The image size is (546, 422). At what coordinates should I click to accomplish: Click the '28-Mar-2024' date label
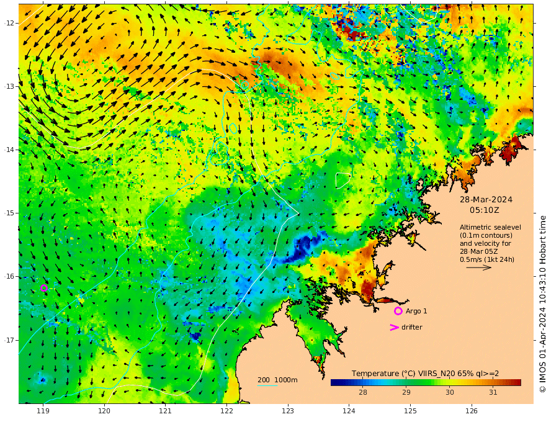pos(486,200)
